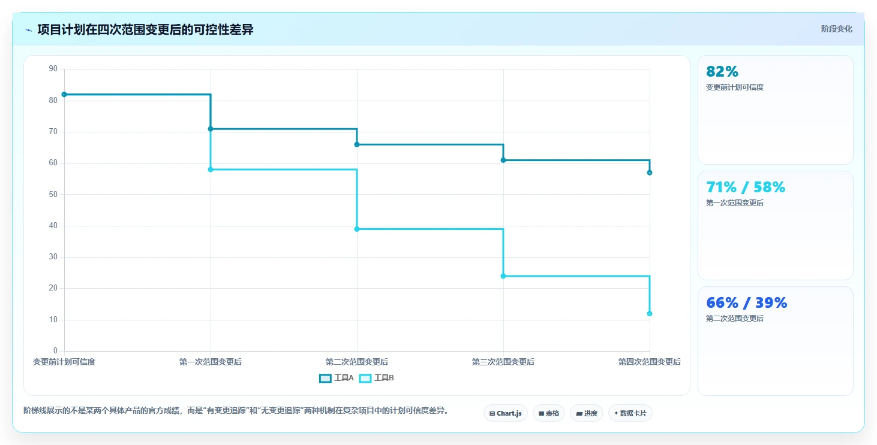Image resolution: width=877 pixels, height=445 pixels.
Task: Toggle 工具A series in the chart legend
Action: click(x=337, y=378)
